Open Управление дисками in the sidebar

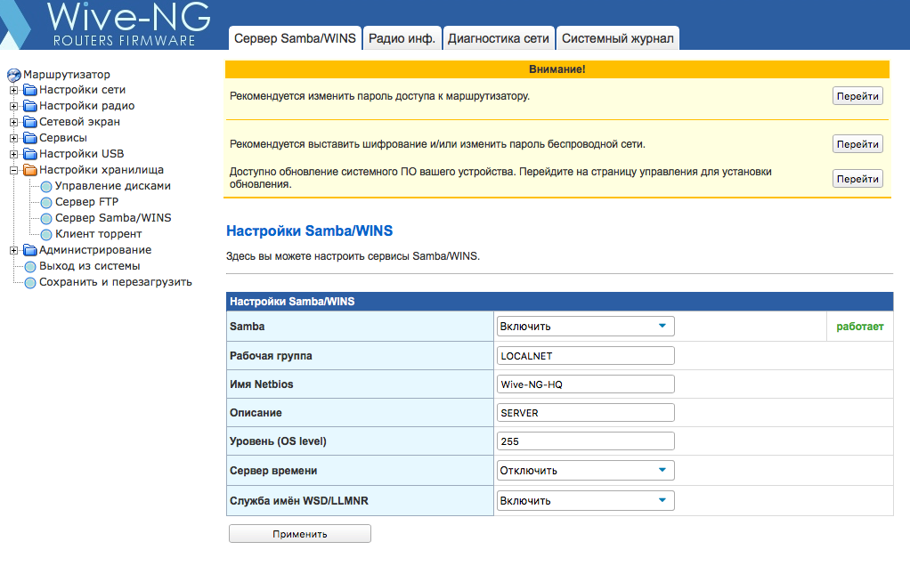pos(112,186)
